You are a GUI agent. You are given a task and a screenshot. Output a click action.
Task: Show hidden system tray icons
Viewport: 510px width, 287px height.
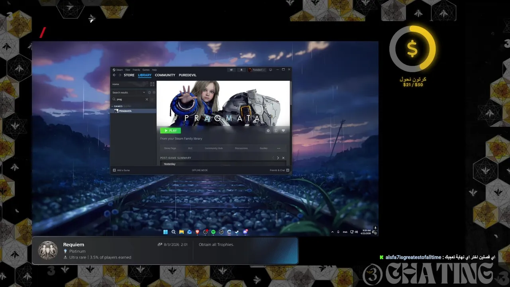pos(332,232)
